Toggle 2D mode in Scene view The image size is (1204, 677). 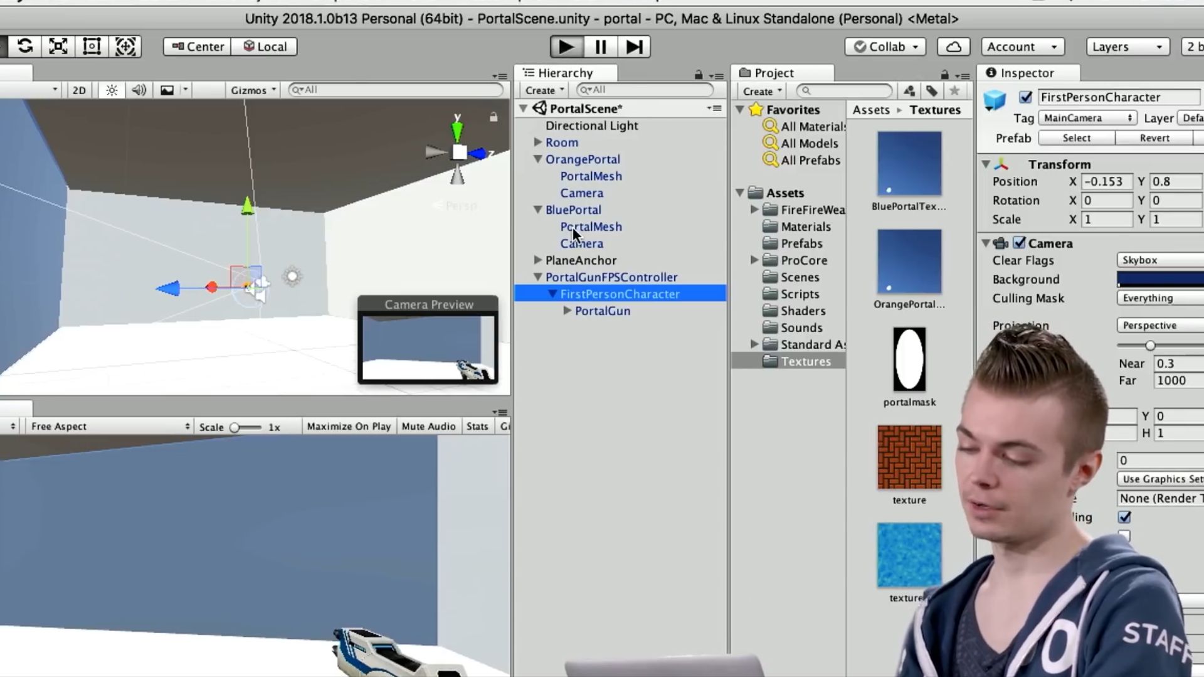[79, 90]
